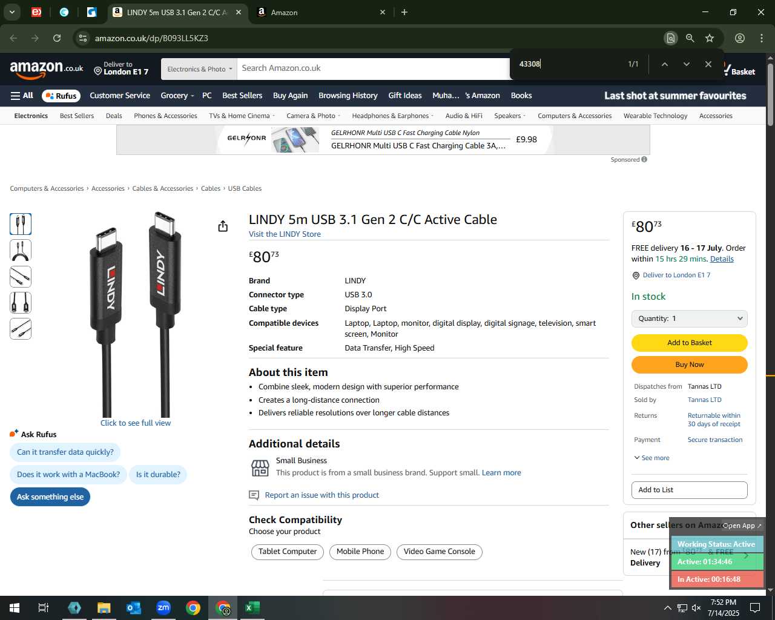
Task: Show hidden system tray icons
Action: [667, 608]
